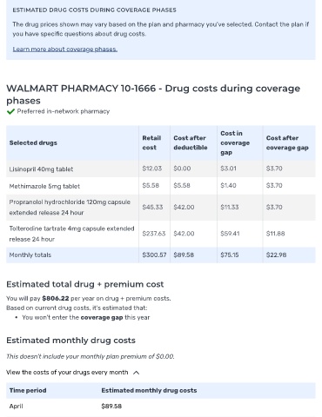The width and height of the screenshot is (322, 417).
Task: Click the Tolterodine tartrate 4mg capsule entry
Action: click(x=71, y=234)
